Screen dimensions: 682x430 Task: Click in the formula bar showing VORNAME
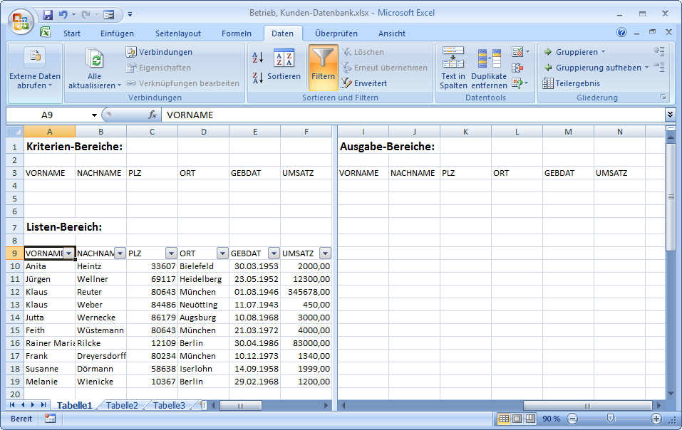click(x=413, y=115)
